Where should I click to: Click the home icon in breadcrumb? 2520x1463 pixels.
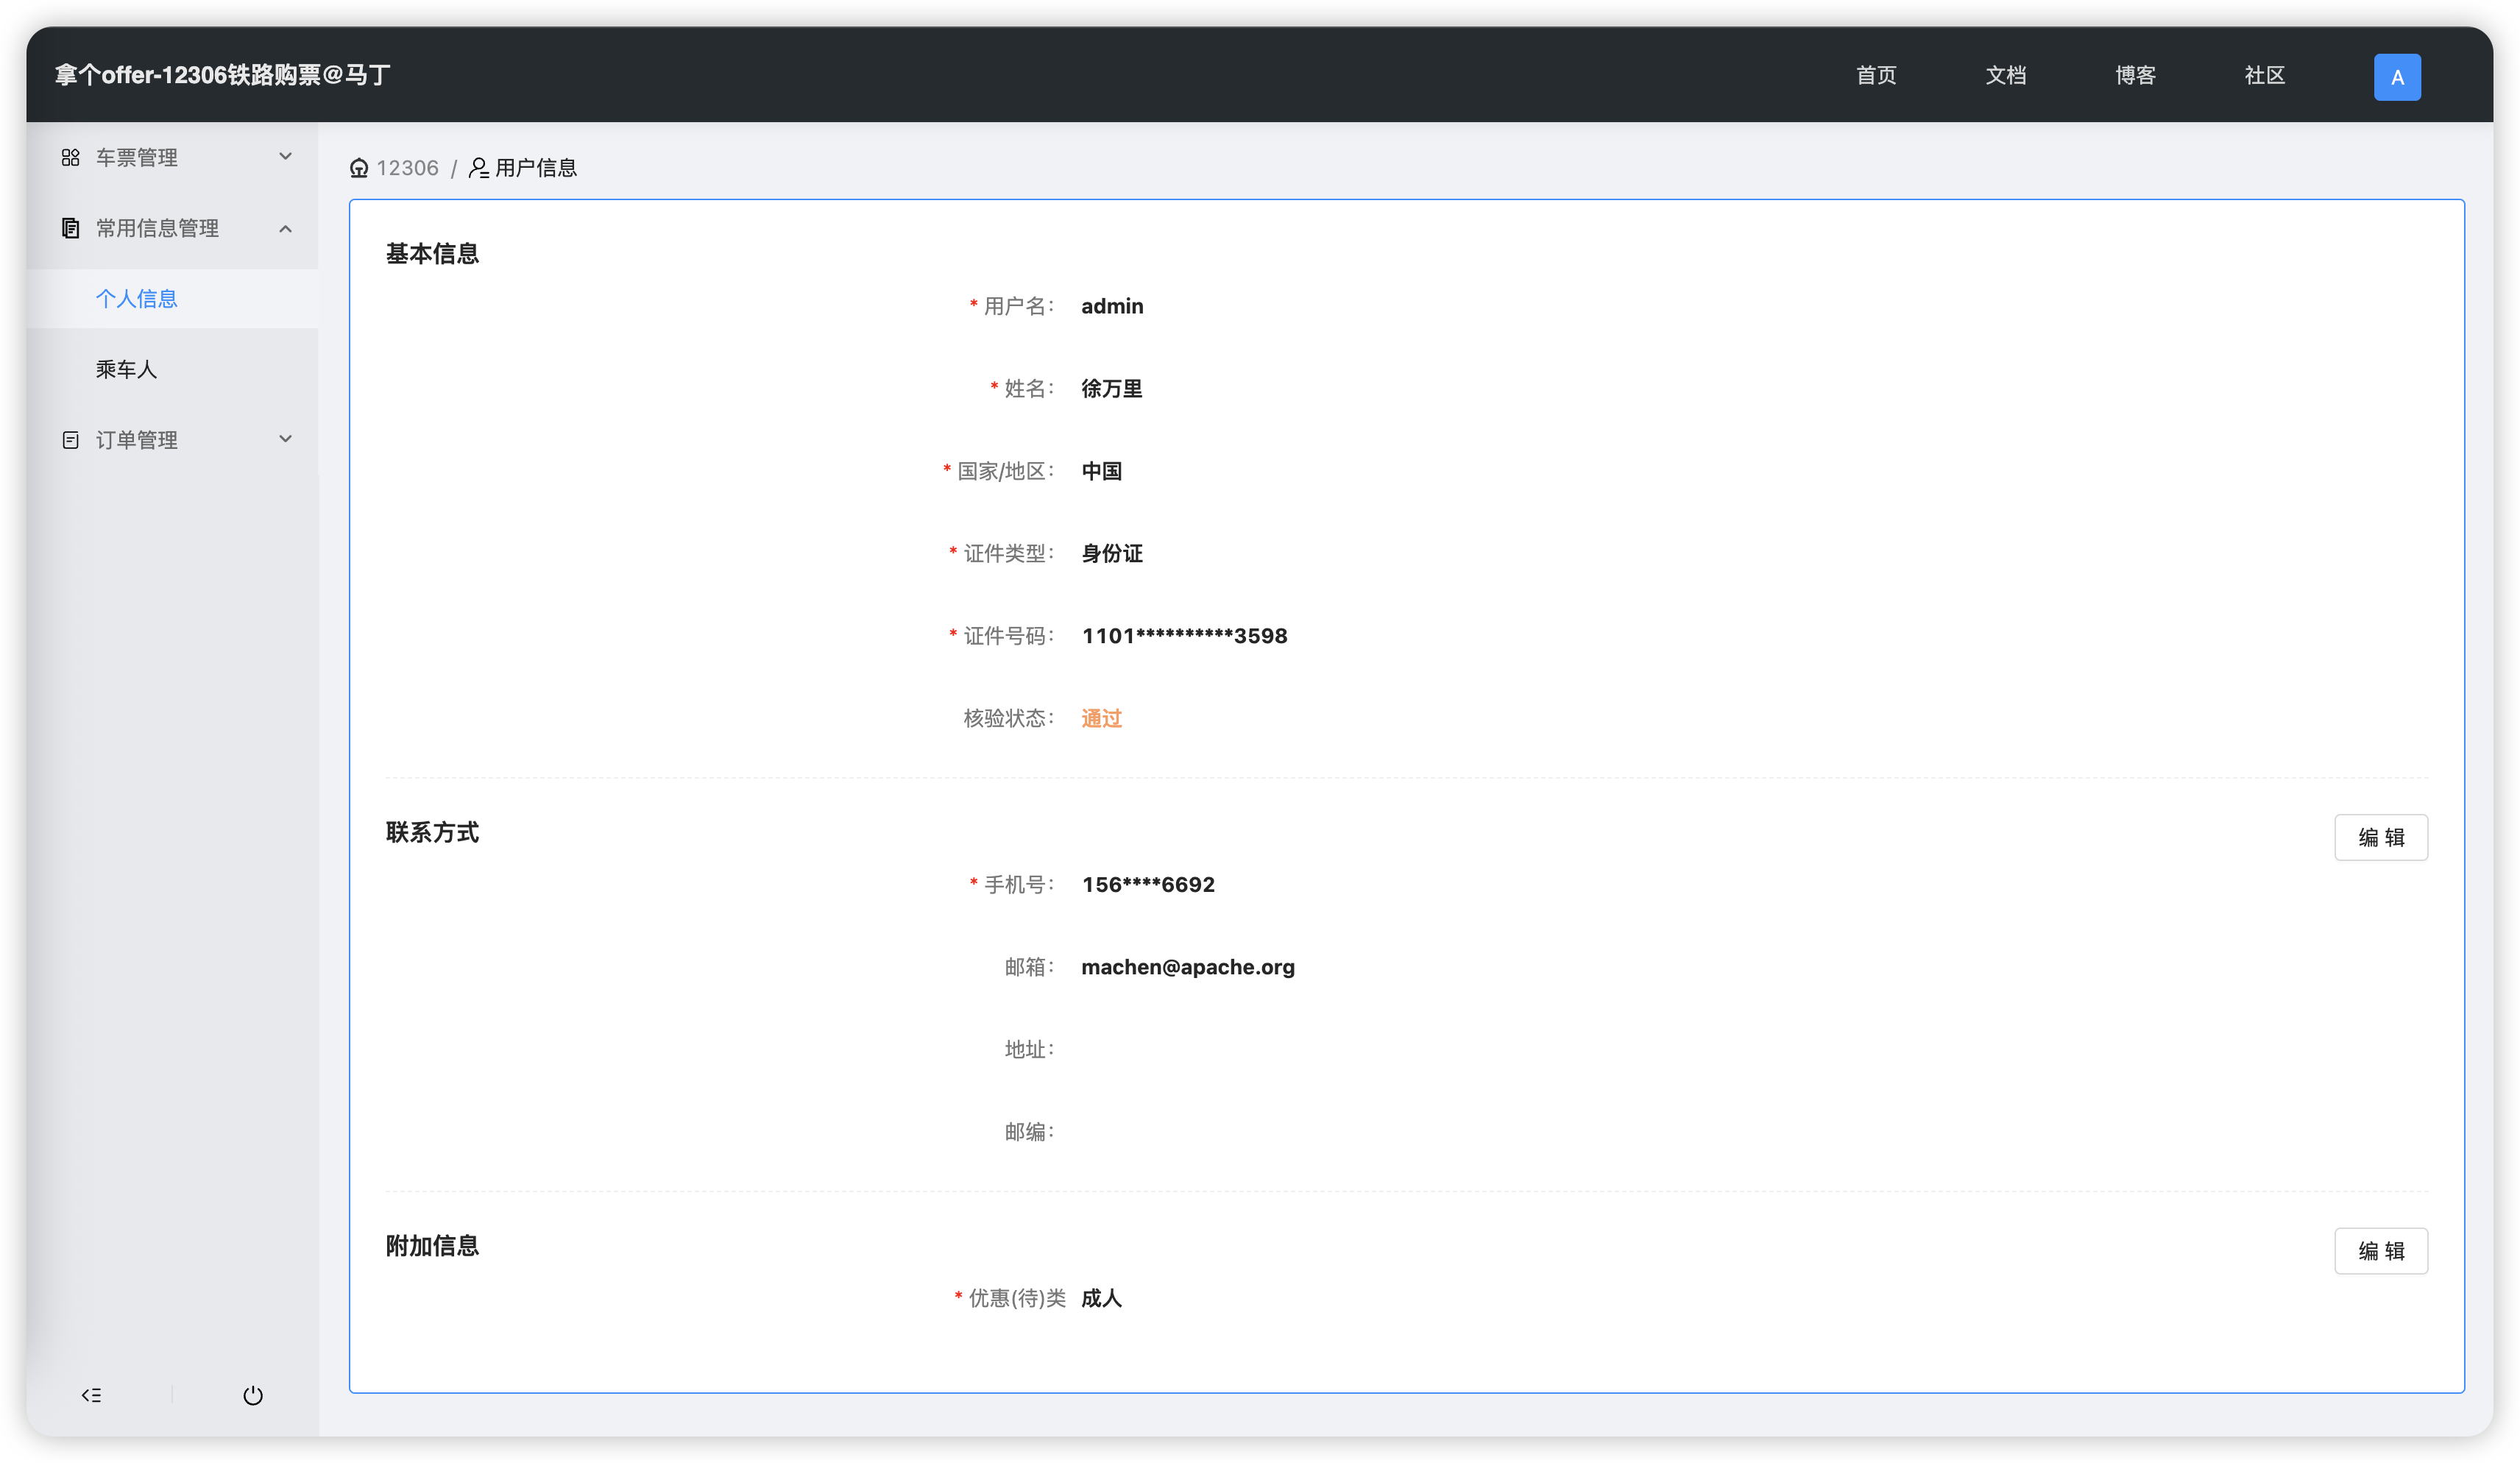(x=359, y=168)
